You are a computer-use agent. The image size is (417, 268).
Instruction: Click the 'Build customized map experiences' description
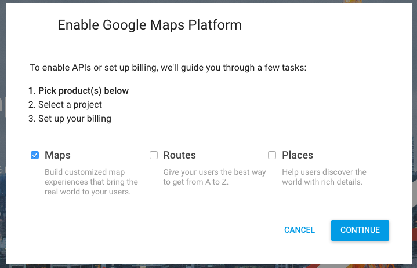pos(91,182)
